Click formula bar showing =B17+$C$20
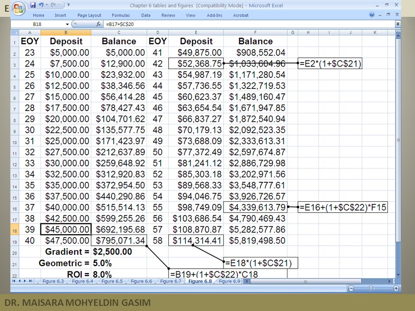This screenshot has height=311, width=415. 249,24
